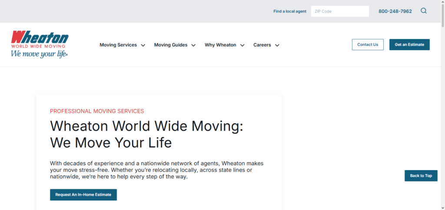
Task: Open the Moving Guides menu
Action: [x=170, y=45]
